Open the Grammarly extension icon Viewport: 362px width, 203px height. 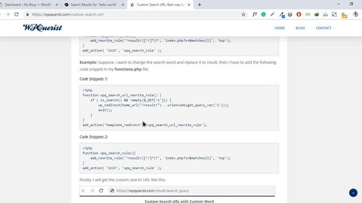point(263,15)
